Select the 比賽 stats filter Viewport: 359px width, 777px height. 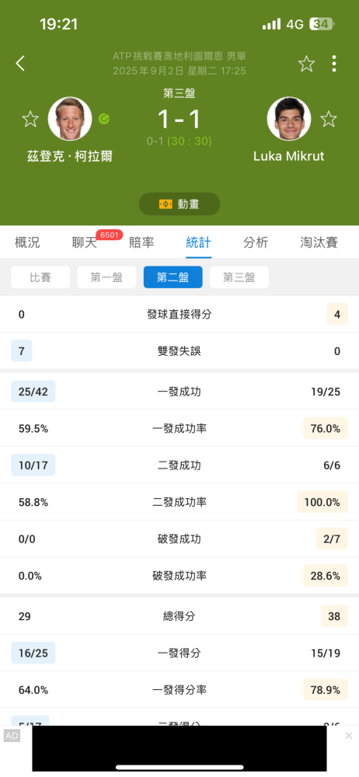coord(40,277)
